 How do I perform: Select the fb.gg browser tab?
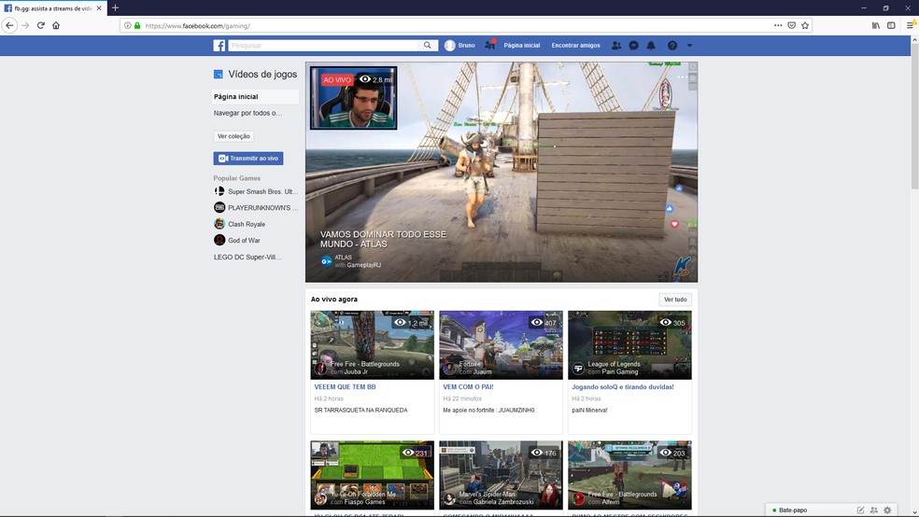53,8
